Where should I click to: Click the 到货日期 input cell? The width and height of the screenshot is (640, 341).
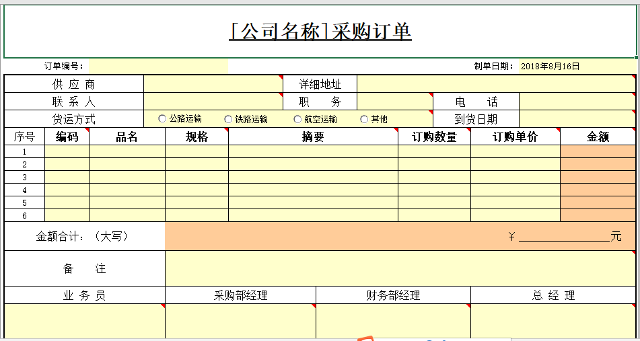coord(577,119)
